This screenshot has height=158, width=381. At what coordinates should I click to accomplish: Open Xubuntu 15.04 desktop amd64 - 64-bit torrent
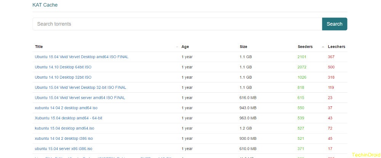click(x=69, y=118)
